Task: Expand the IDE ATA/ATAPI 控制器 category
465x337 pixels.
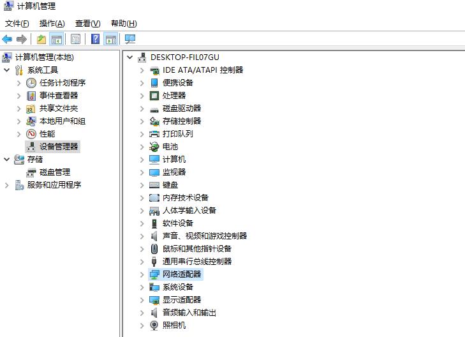Action: coord(142,70)
